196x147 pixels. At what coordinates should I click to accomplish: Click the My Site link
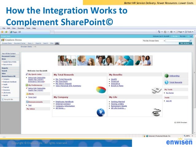175,36
